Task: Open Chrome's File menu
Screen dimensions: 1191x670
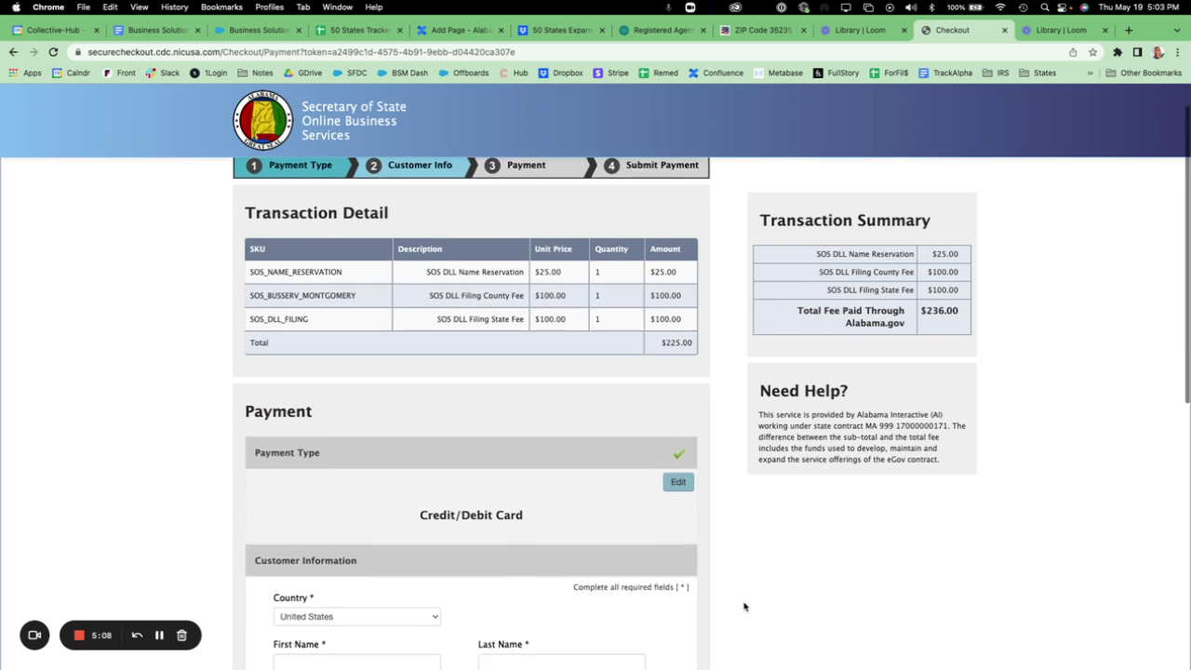Action: pyautogui.click(x=83, y=7)
